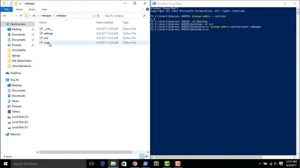Image resolution: width=300 pixels, height=168 pixels.
Task: Click the Explorer horizontal scrollbar
Action: pyautogui.click(x=85, y=152)
